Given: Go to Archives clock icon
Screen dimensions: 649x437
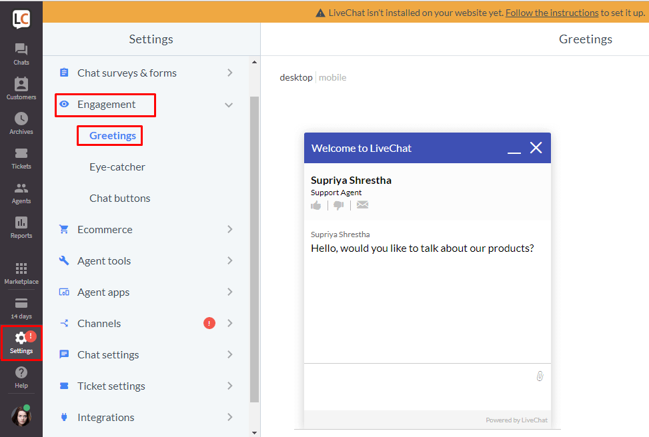Looking at the screenshot, I should [x=21, y=119].
